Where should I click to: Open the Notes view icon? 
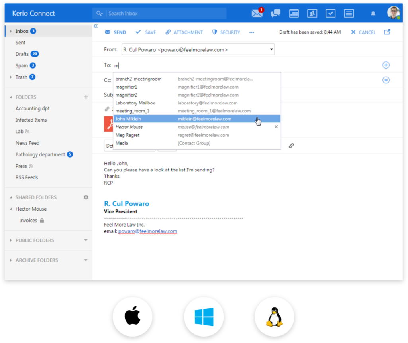349,13
